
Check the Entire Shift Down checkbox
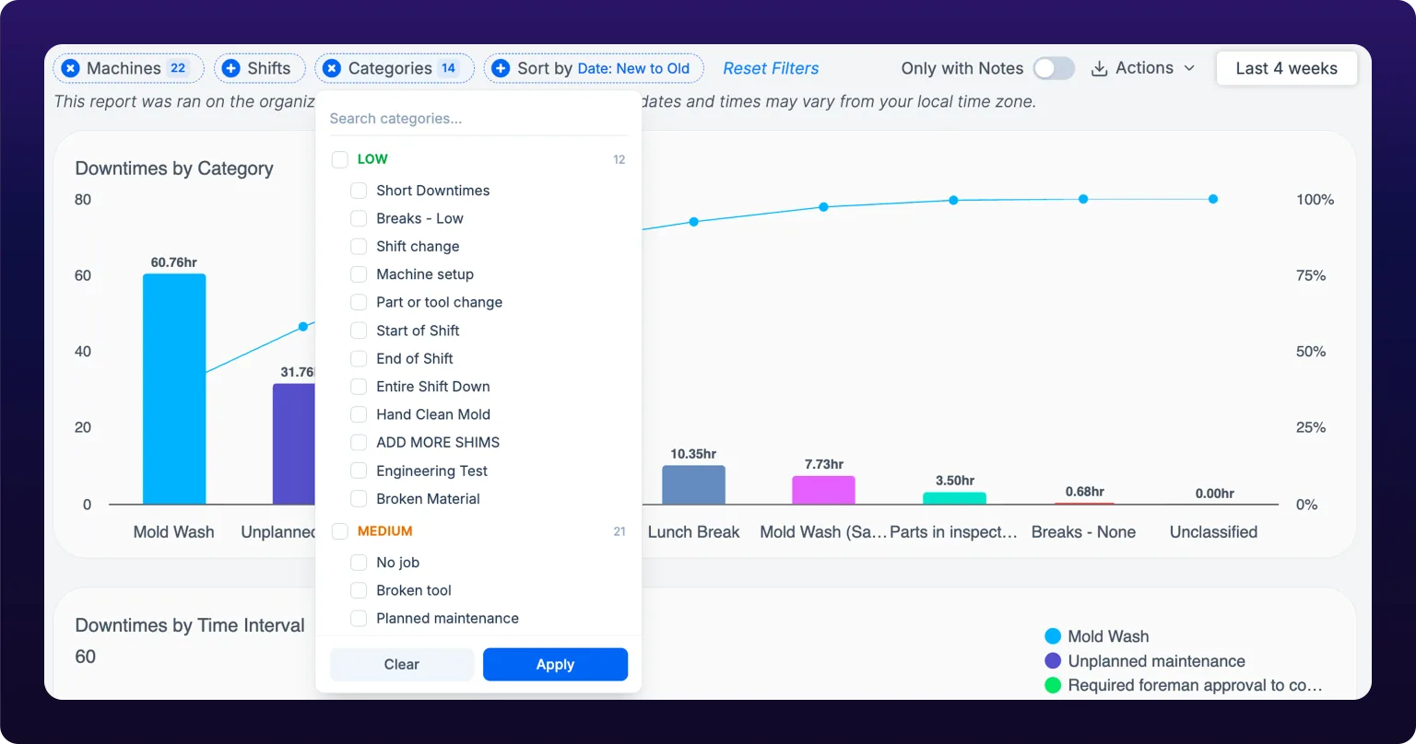pos(359,387)
